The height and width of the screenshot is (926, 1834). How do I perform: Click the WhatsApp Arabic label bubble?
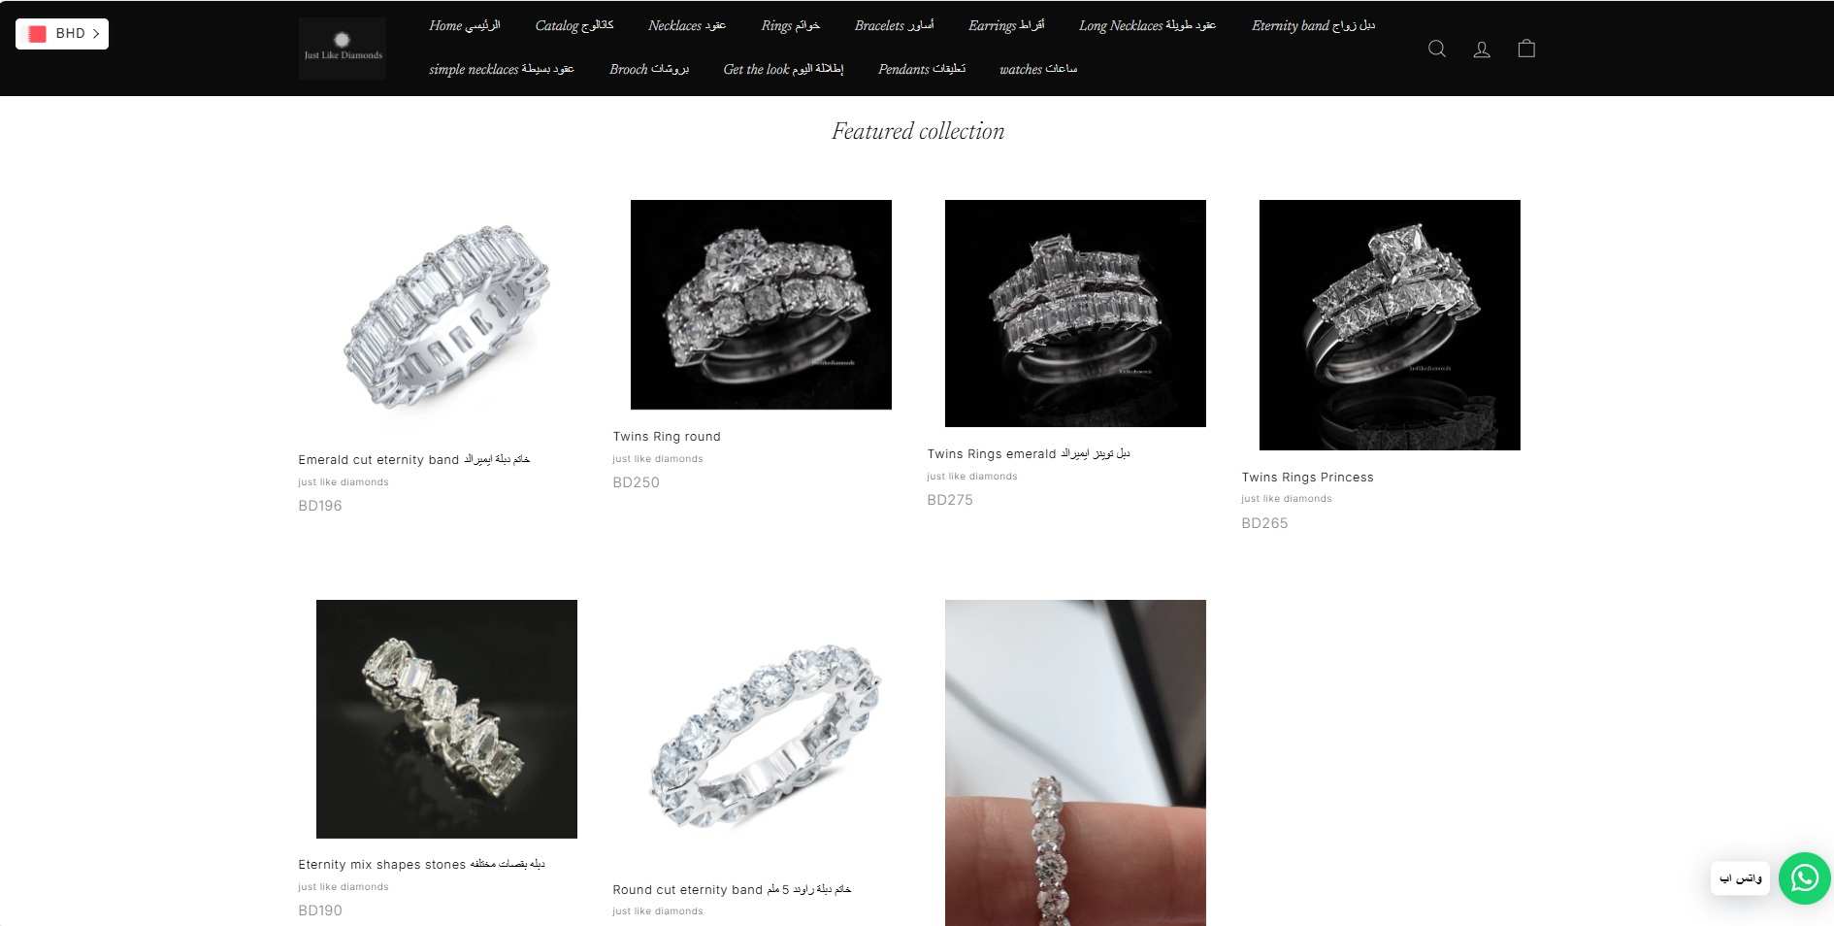[1740, 878]
